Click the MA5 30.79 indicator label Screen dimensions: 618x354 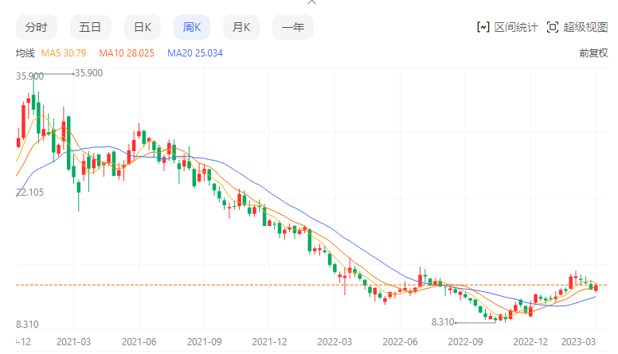[64, 53]
